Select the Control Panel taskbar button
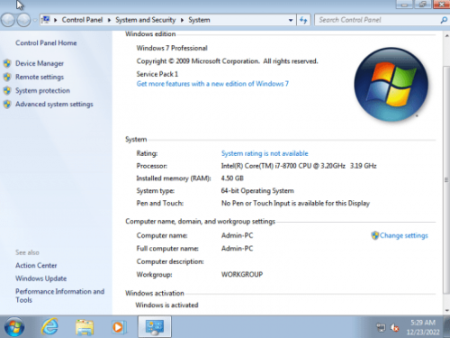The width and height of the screenshot is (450, 338). 155,326
